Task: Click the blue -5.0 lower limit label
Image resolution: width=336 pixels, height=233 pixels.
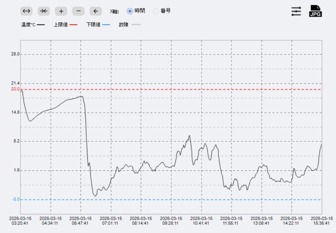Action: coord(15,199)
